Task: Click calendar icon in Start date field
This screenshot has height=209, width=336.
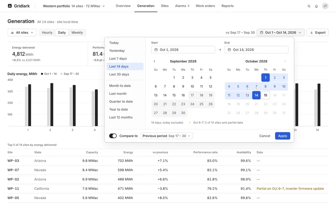Action: [156, 50]
